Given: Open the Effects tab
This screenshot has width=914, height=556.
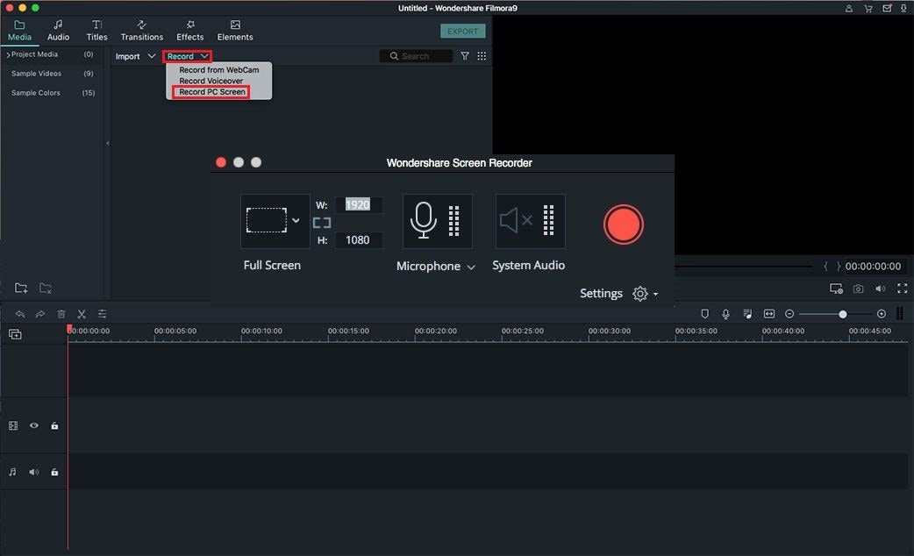Looking at the screenshot, I should [x=190, y=31].
